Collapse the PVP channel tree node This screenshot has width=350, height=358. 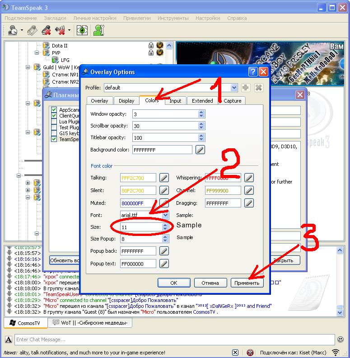click(x=37, y=53)
